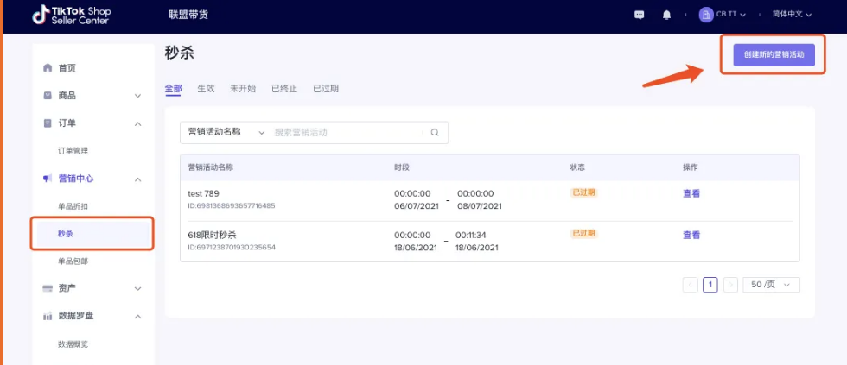The height and width of the screenshot is (365, 847).
Task: Go to next page arrow
Action: 731,285
